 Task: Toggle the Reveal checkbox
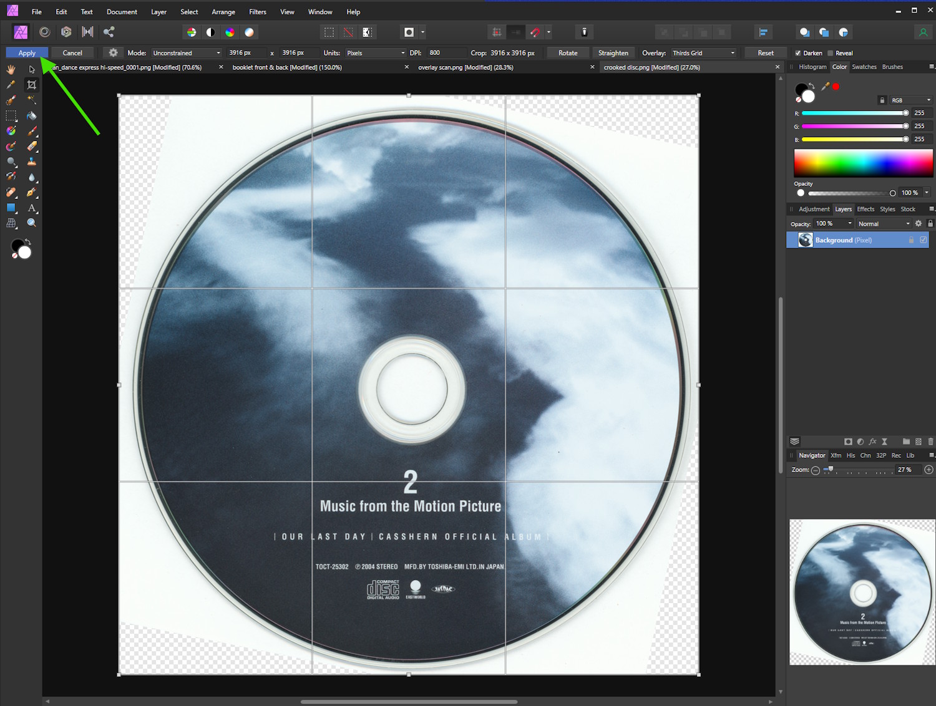point(830,53)
